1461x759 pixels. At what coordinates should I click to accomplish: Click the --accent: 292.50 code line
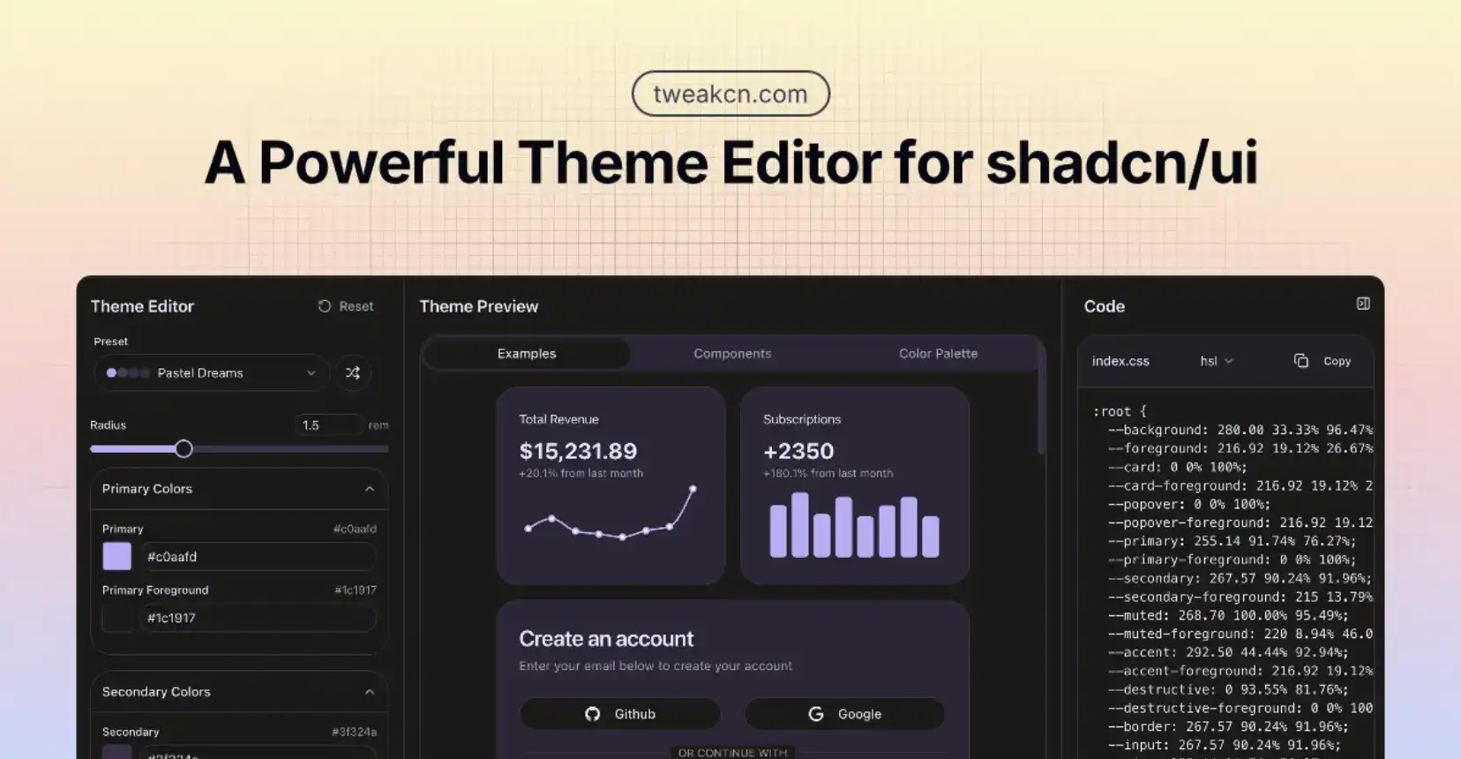1228,652
